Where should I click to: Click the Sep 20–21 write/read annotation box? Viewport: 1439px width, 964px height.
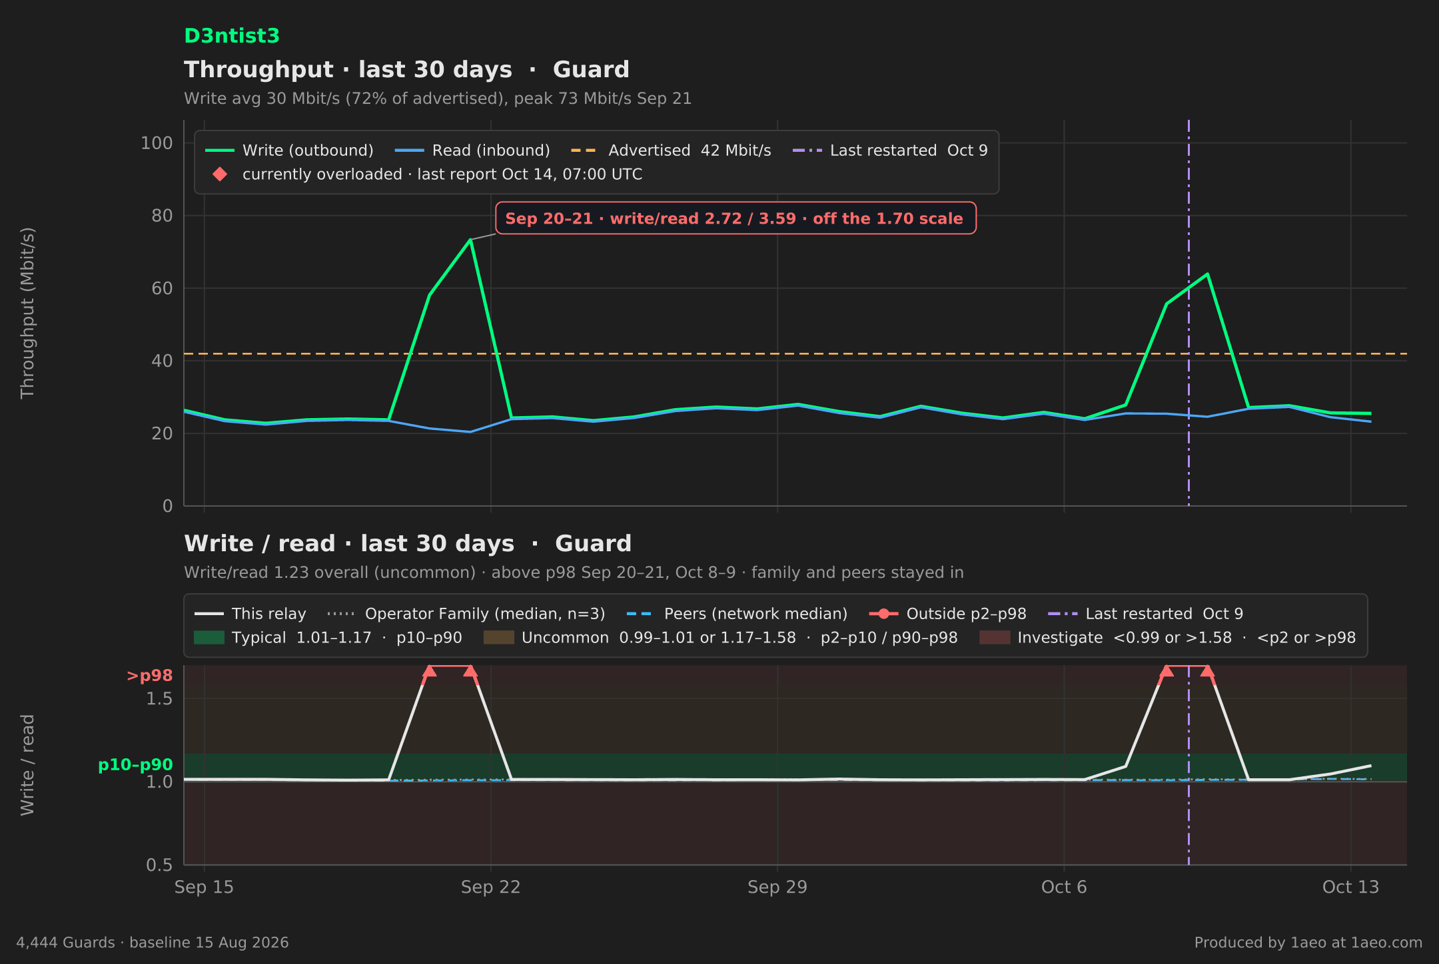click(735, 218)
